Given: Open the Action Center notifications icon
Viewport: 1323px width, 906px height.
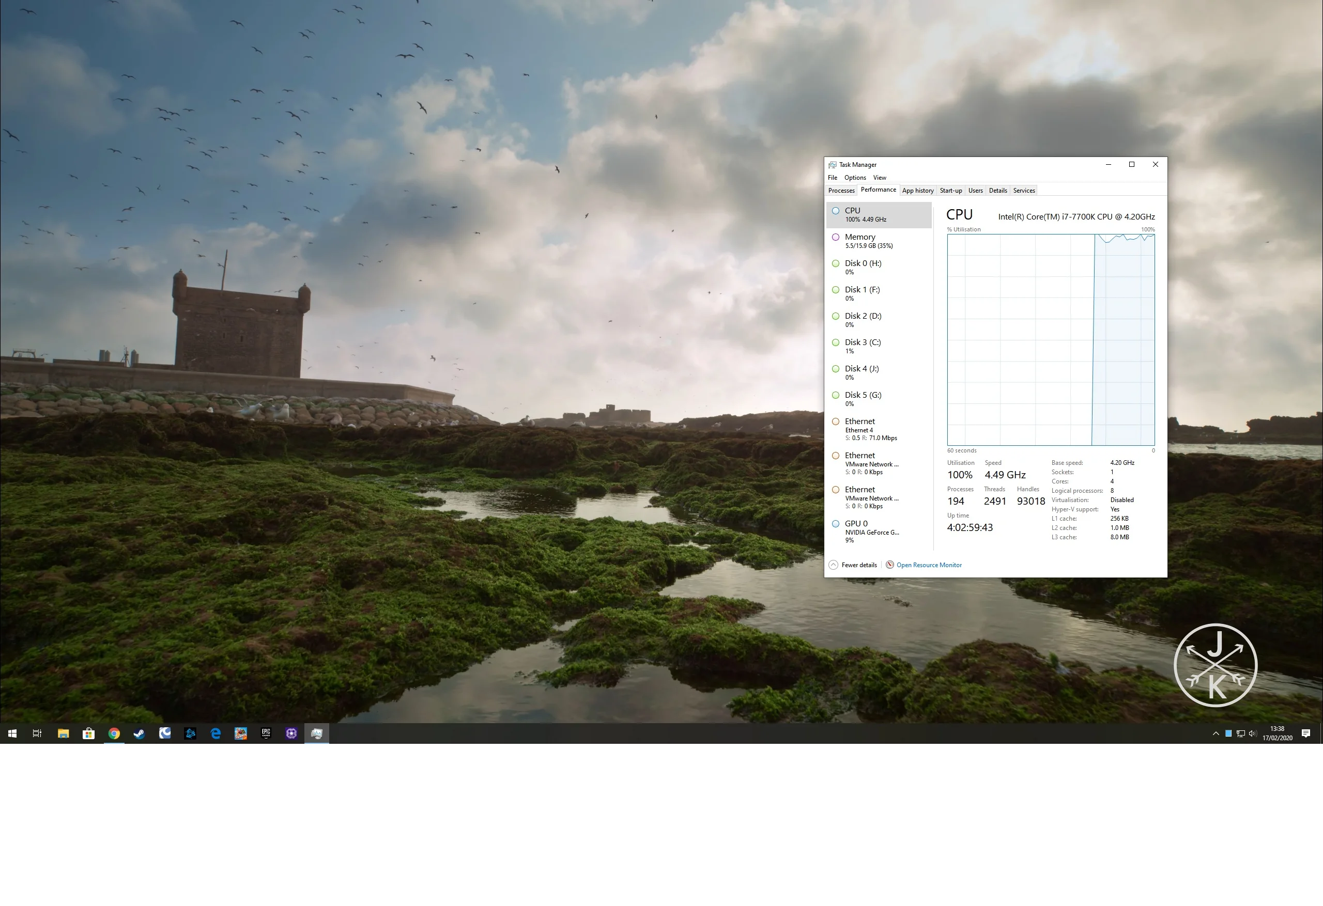Looking at the screenshot, I should pyautogui.click(x=1306, y=733).
